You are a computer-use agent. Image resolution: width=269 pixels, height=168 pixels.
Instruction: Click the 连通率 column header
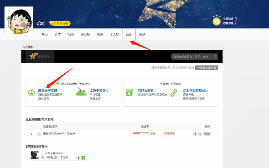click(x=145, y=126)
